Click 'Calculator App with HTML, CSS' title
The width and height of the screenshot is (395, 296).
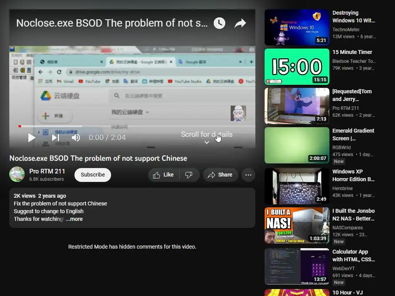pos(354,256)
